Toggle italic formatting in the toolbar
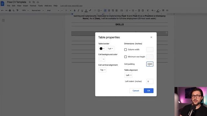 point(78,11)
